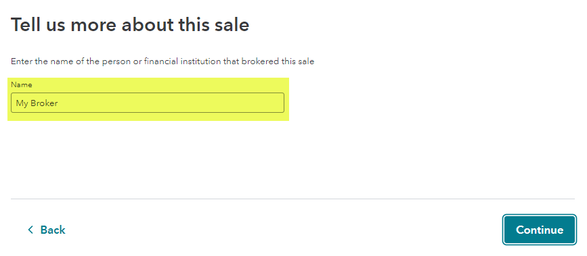The width and height of the screenshot is (587, 256).
Task: Click the Name label above the field
Action: click(x=22, y=85)
